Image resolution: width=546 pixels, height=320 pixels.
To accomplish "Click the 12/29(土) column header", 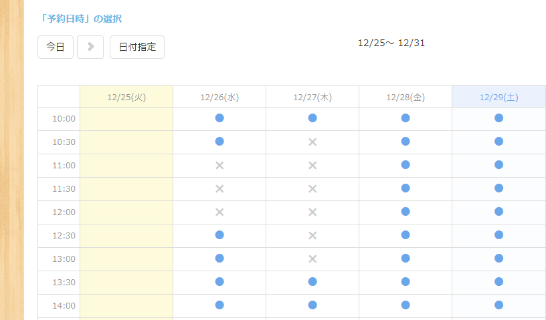I will coord(498,97).
